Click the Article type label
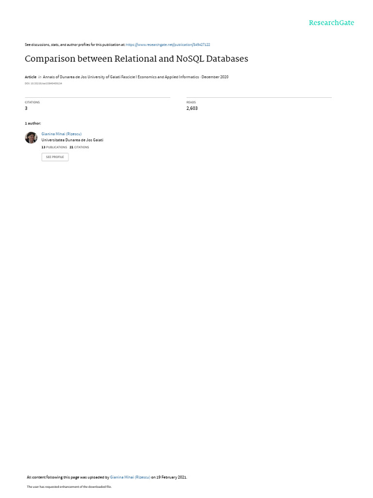 click(x=31, y=77)
